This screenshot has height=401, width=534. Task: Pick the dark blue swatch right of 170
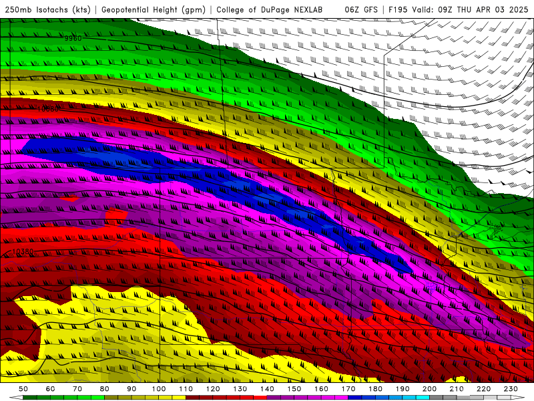[354, 398]
